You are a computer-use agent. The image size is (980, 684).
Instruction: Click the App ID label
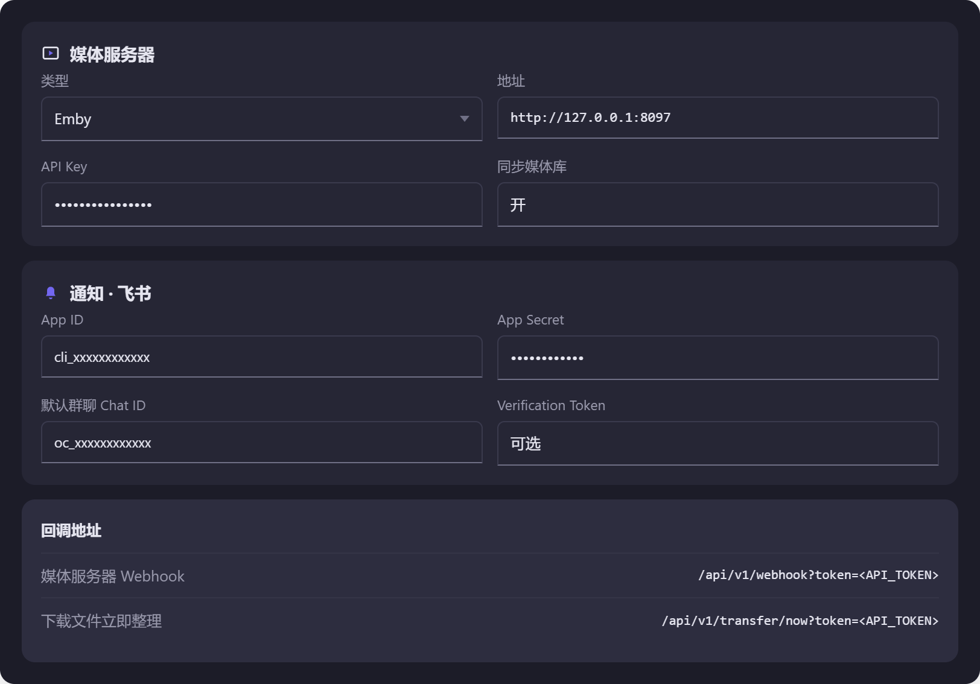click(62, 320)
